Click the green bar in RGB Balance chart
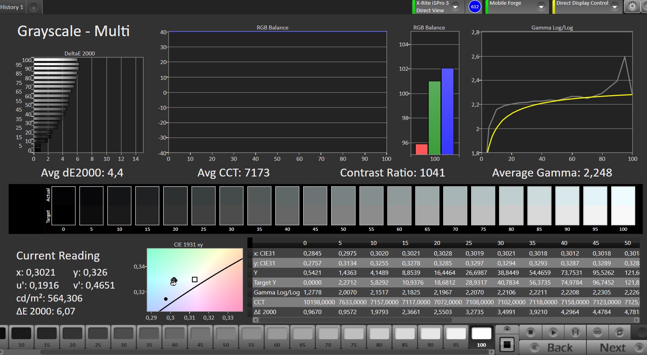Screen dimensions: 647x355 point(435,118)
